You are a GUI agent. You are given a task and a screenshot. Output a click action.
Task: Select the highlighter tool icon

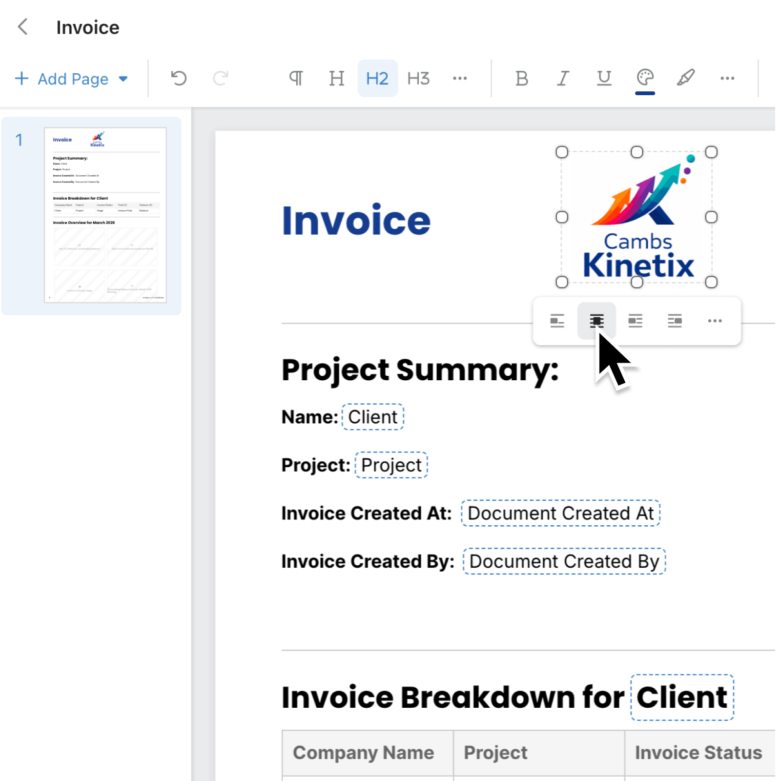pyautogui.click(x=685, y=78)
